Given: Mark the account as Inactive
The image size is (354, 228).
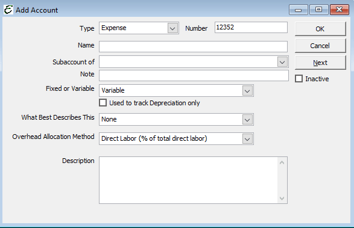Looking at the screenshot, I should pyautogui.click(x=299, y=79).
